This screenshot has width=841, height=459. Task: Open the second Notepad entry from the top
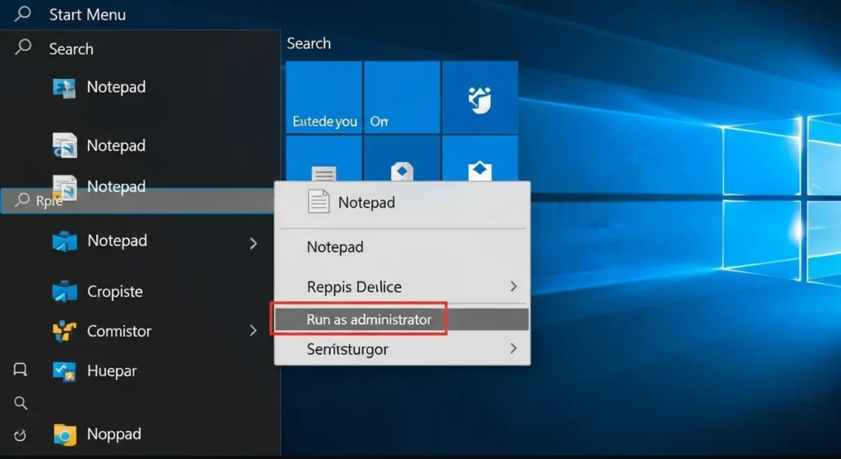[x=99, y=145]
